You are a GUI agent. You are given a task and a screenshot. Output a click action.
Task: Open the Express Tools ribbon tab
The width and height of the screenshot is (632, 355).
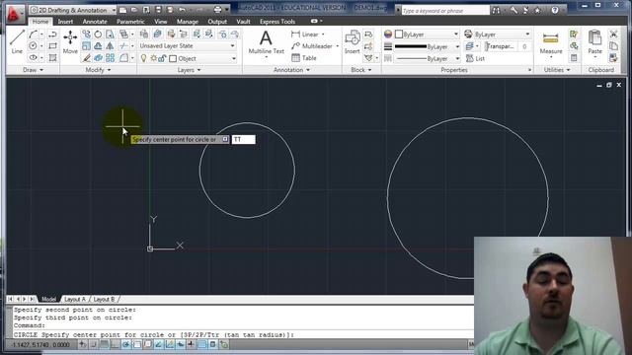tap(277, 22)
